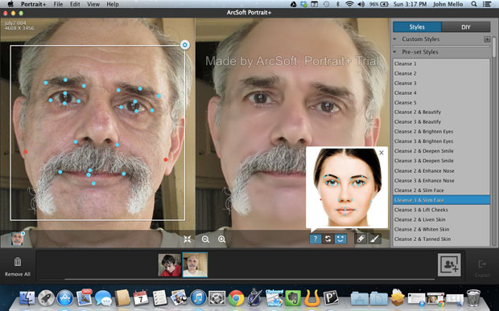Select the detected face thumbnail at lower left

[x=17, y=239]
